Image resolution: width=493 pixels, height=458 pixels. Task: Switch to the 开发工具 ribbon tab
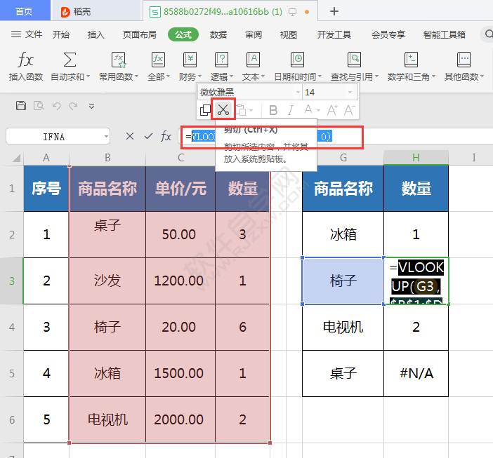click(334, 34)
